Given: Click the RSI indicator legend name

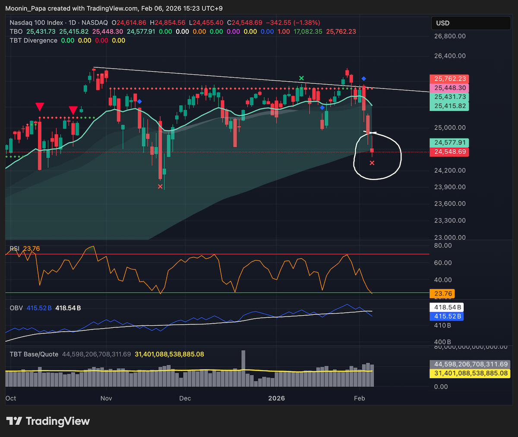Looking at the screenshot, I should click(x=15, y=248).
